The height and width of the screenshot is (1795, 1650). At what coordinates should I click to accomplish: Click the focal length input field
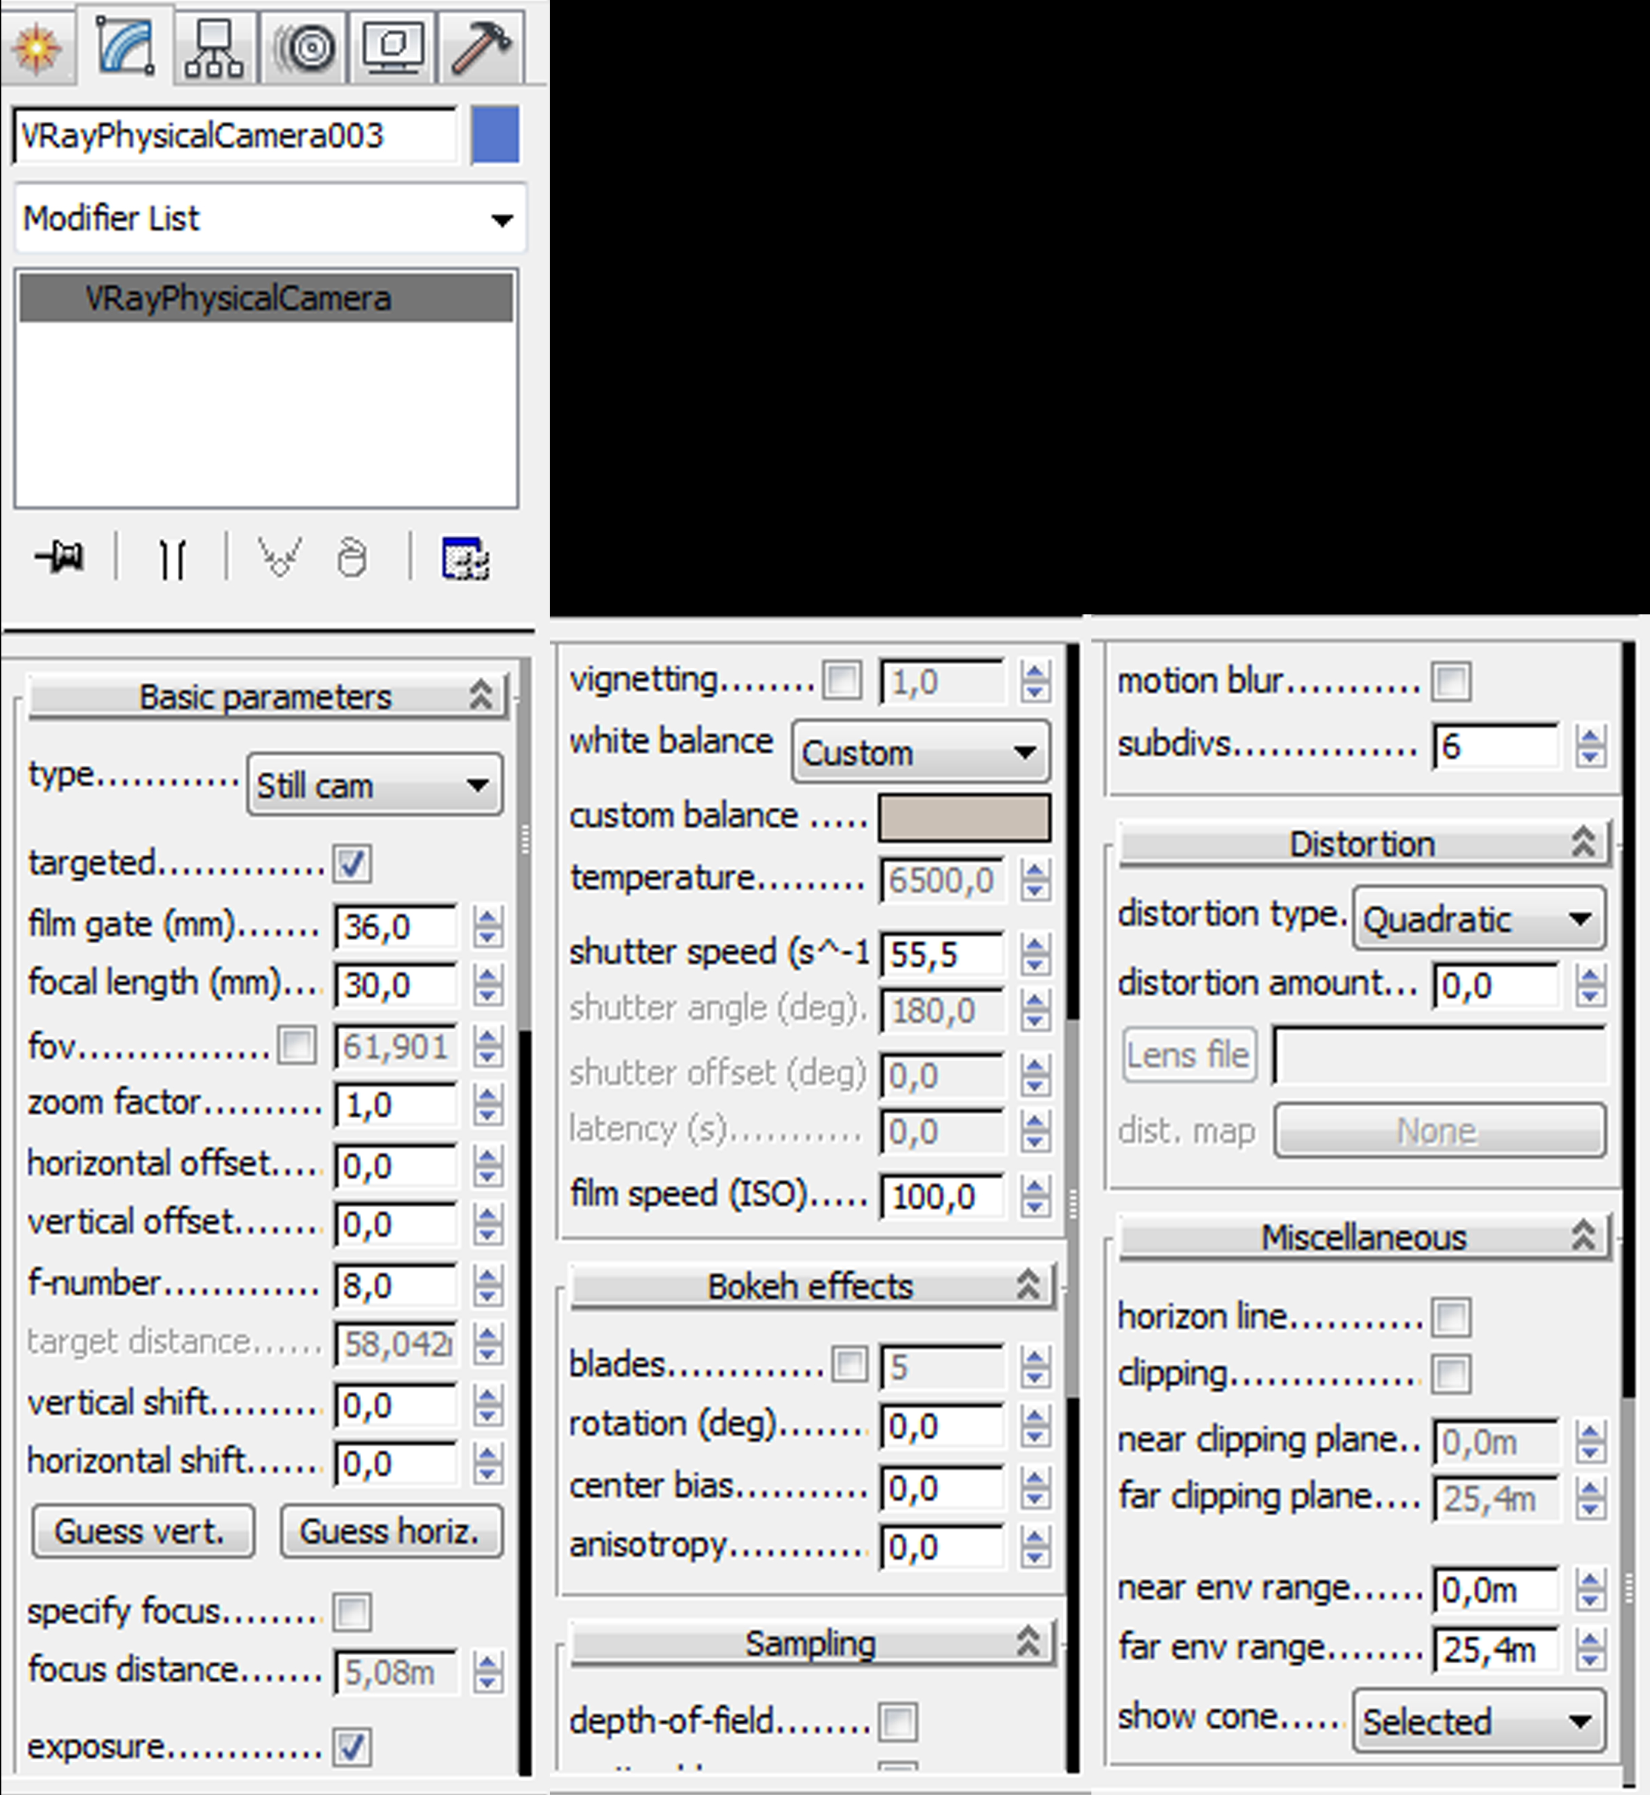click(x=394, y=985)
